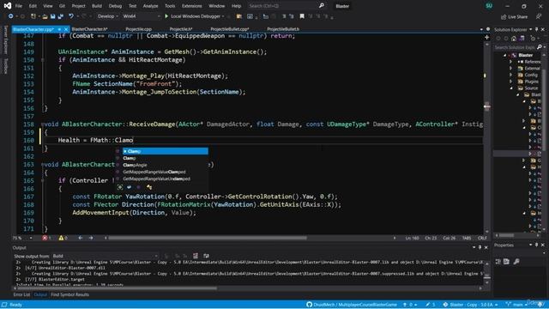This screenshot has height=309, width=549.
Task: Switch to the BlasterCharacter.h tab
Action: (x=89, y=29)
